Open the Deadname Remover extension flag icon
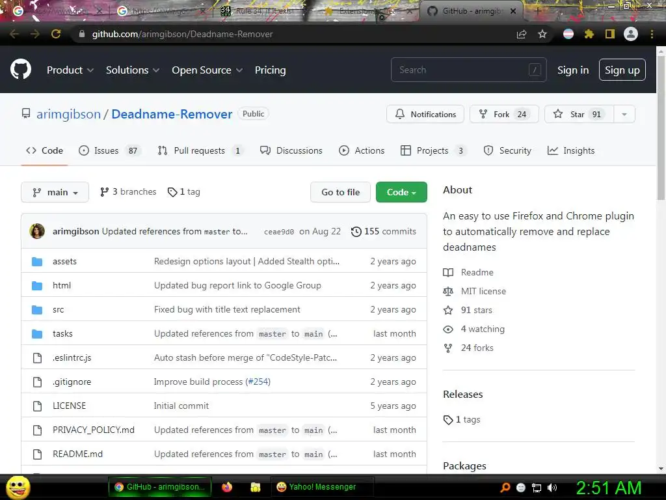This screenshot has height=500, width=666. tap(568, 34)
